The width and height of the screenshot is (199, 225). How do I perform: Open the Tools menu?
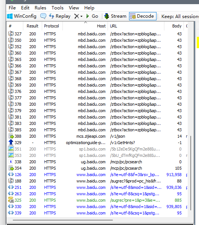pos(58,8)
